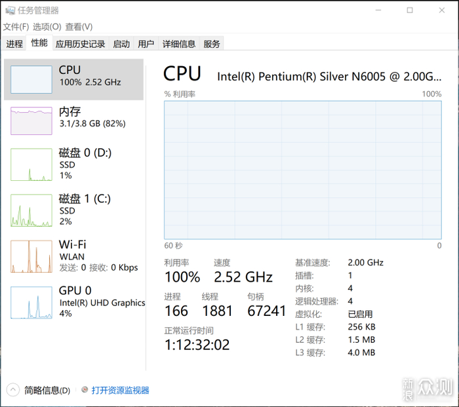The image size is (459, 407).
Task: Collapse to brief info (简略信息) chevron
Action: point(13,390)
